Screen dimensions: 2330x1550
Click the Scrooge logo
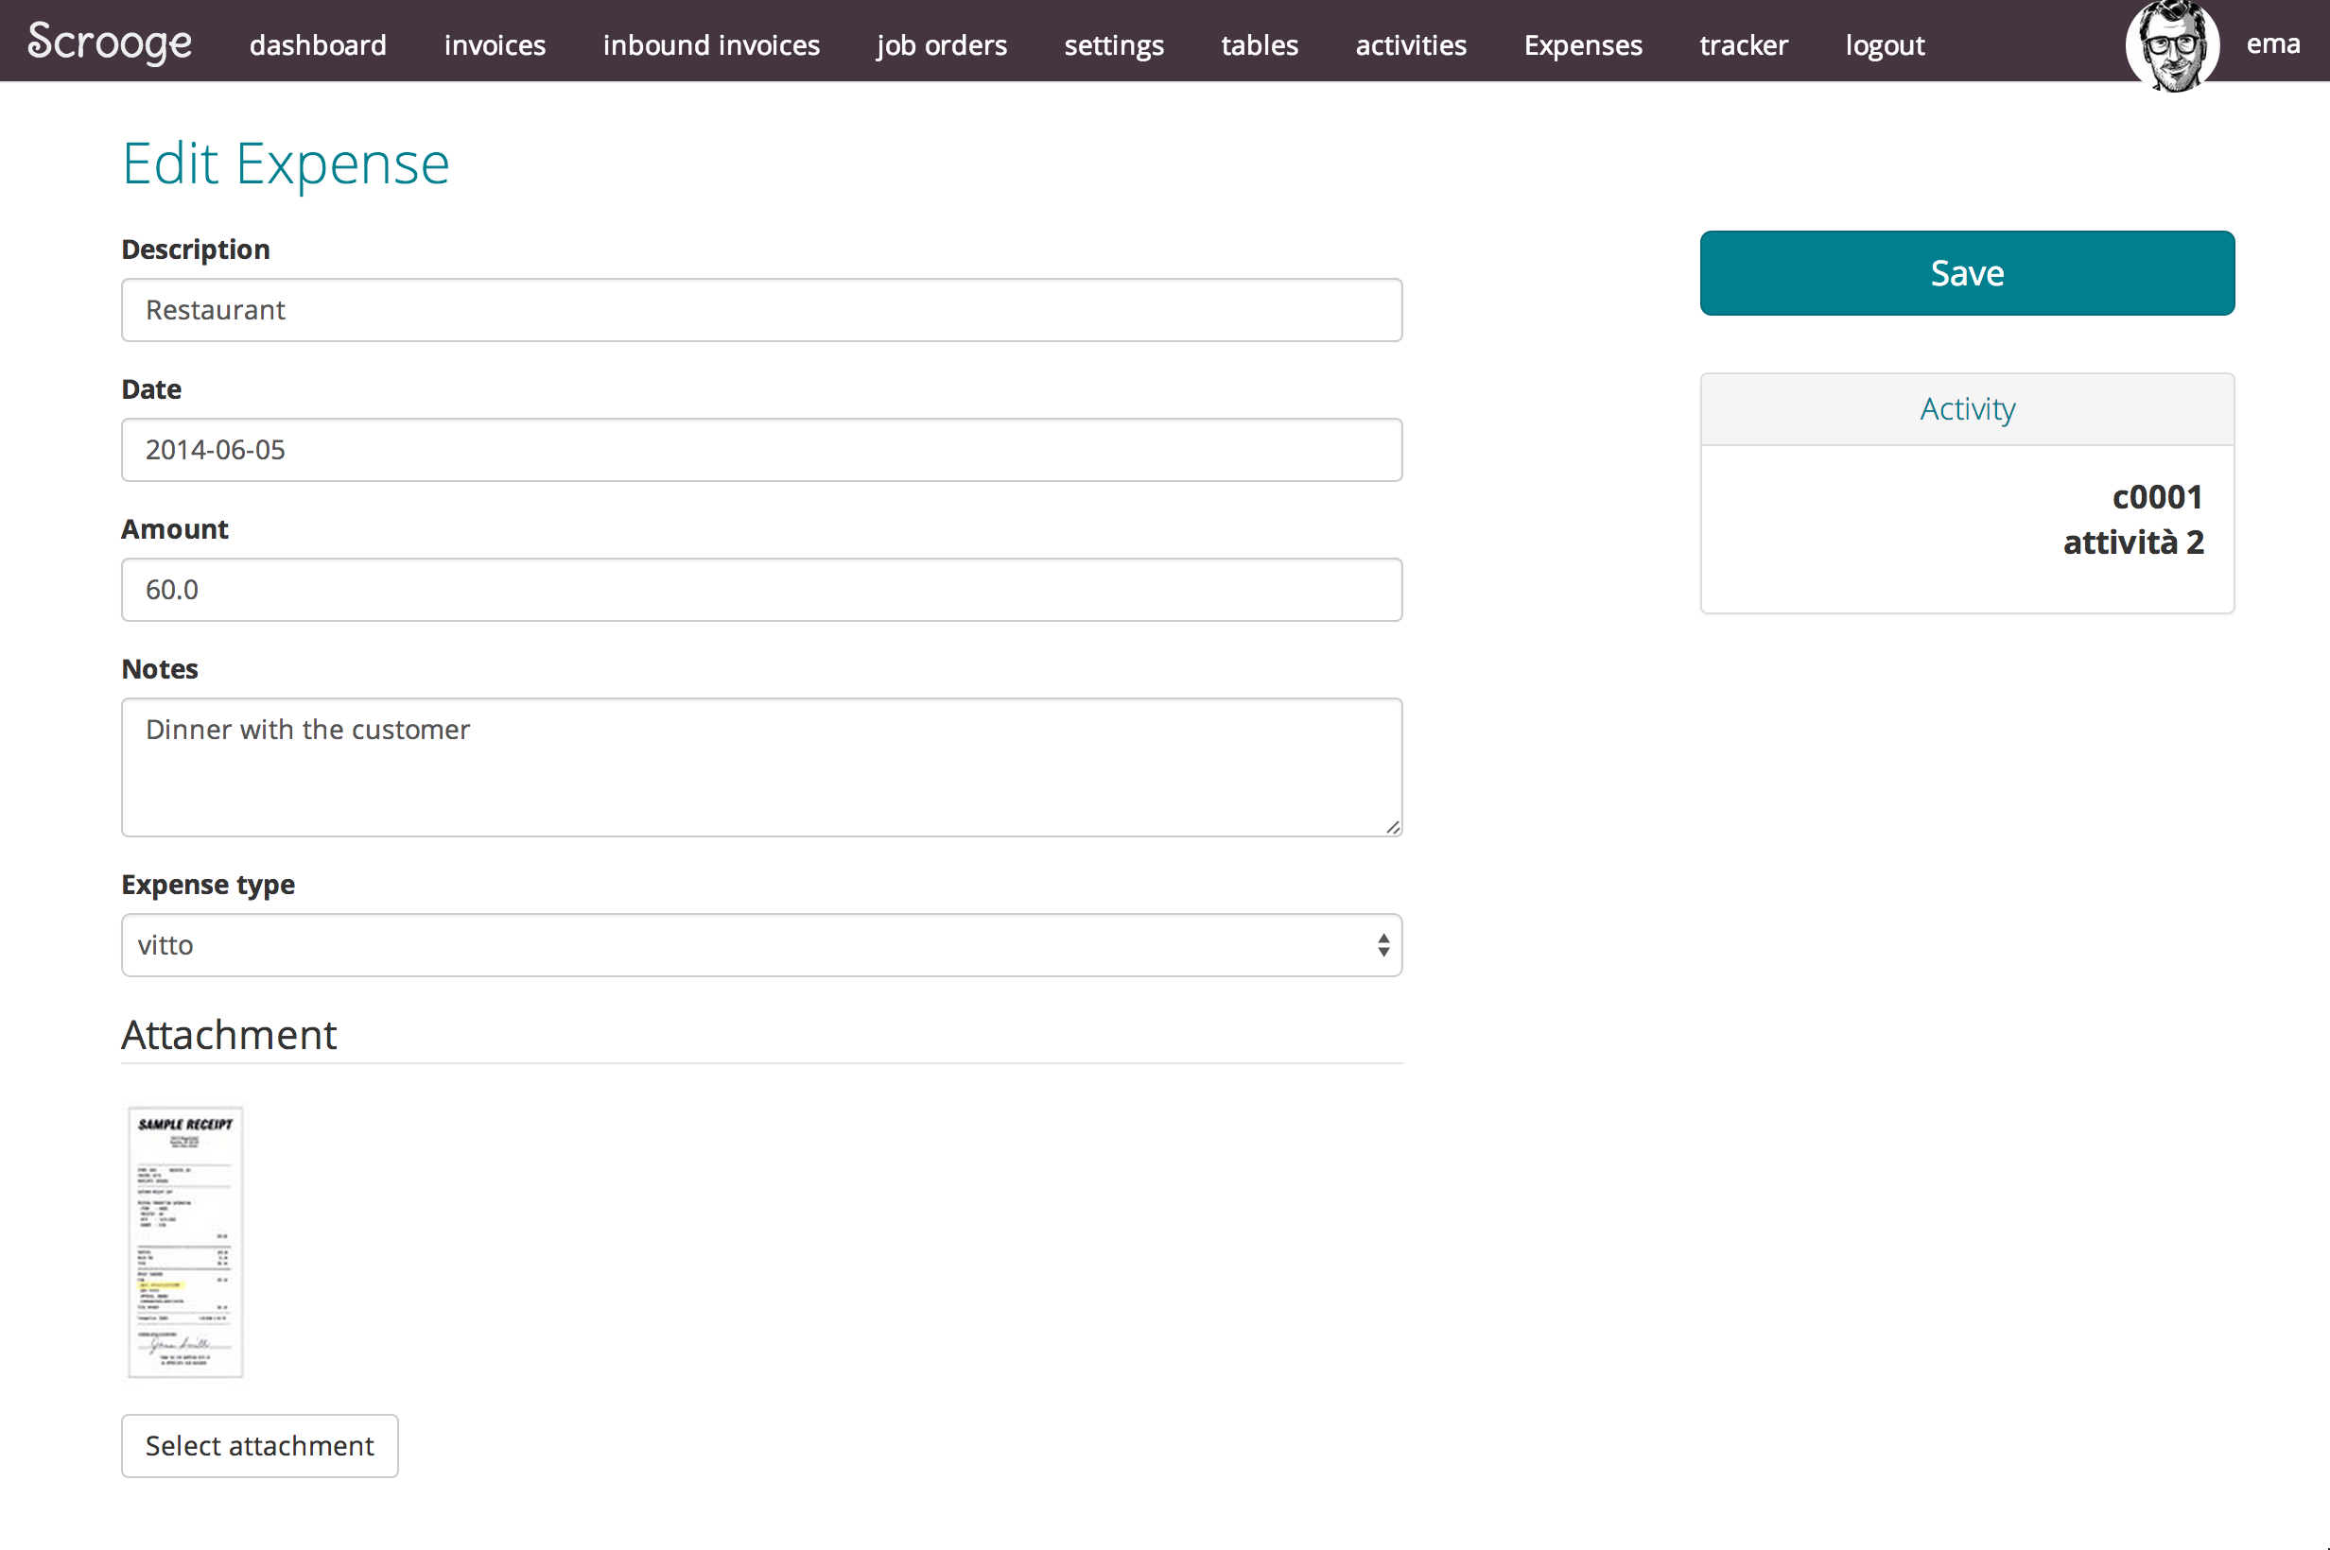pos(110,43)
